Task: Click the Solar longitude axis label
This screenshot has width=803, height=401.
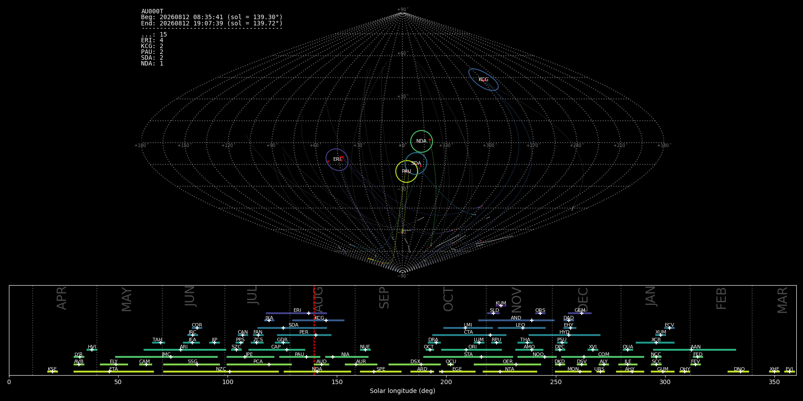Action: point(402,391)
